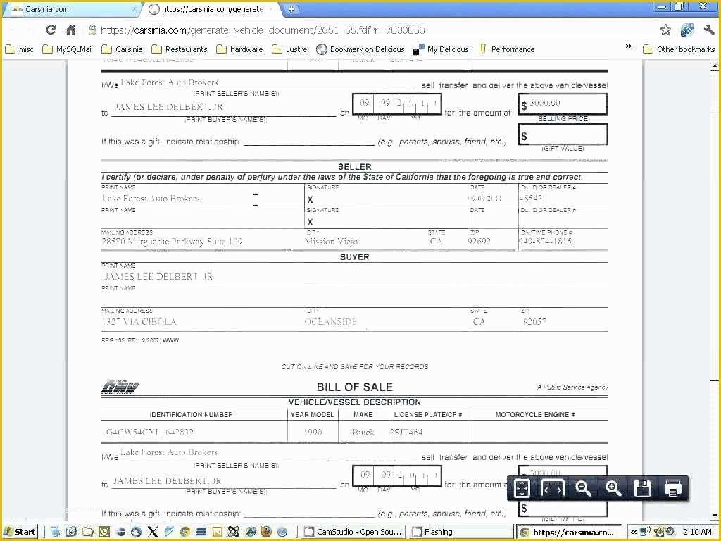This screenshot has height=541, width=721.
Task: Zoom in on the PDF document
Action: tap(613, 488)
